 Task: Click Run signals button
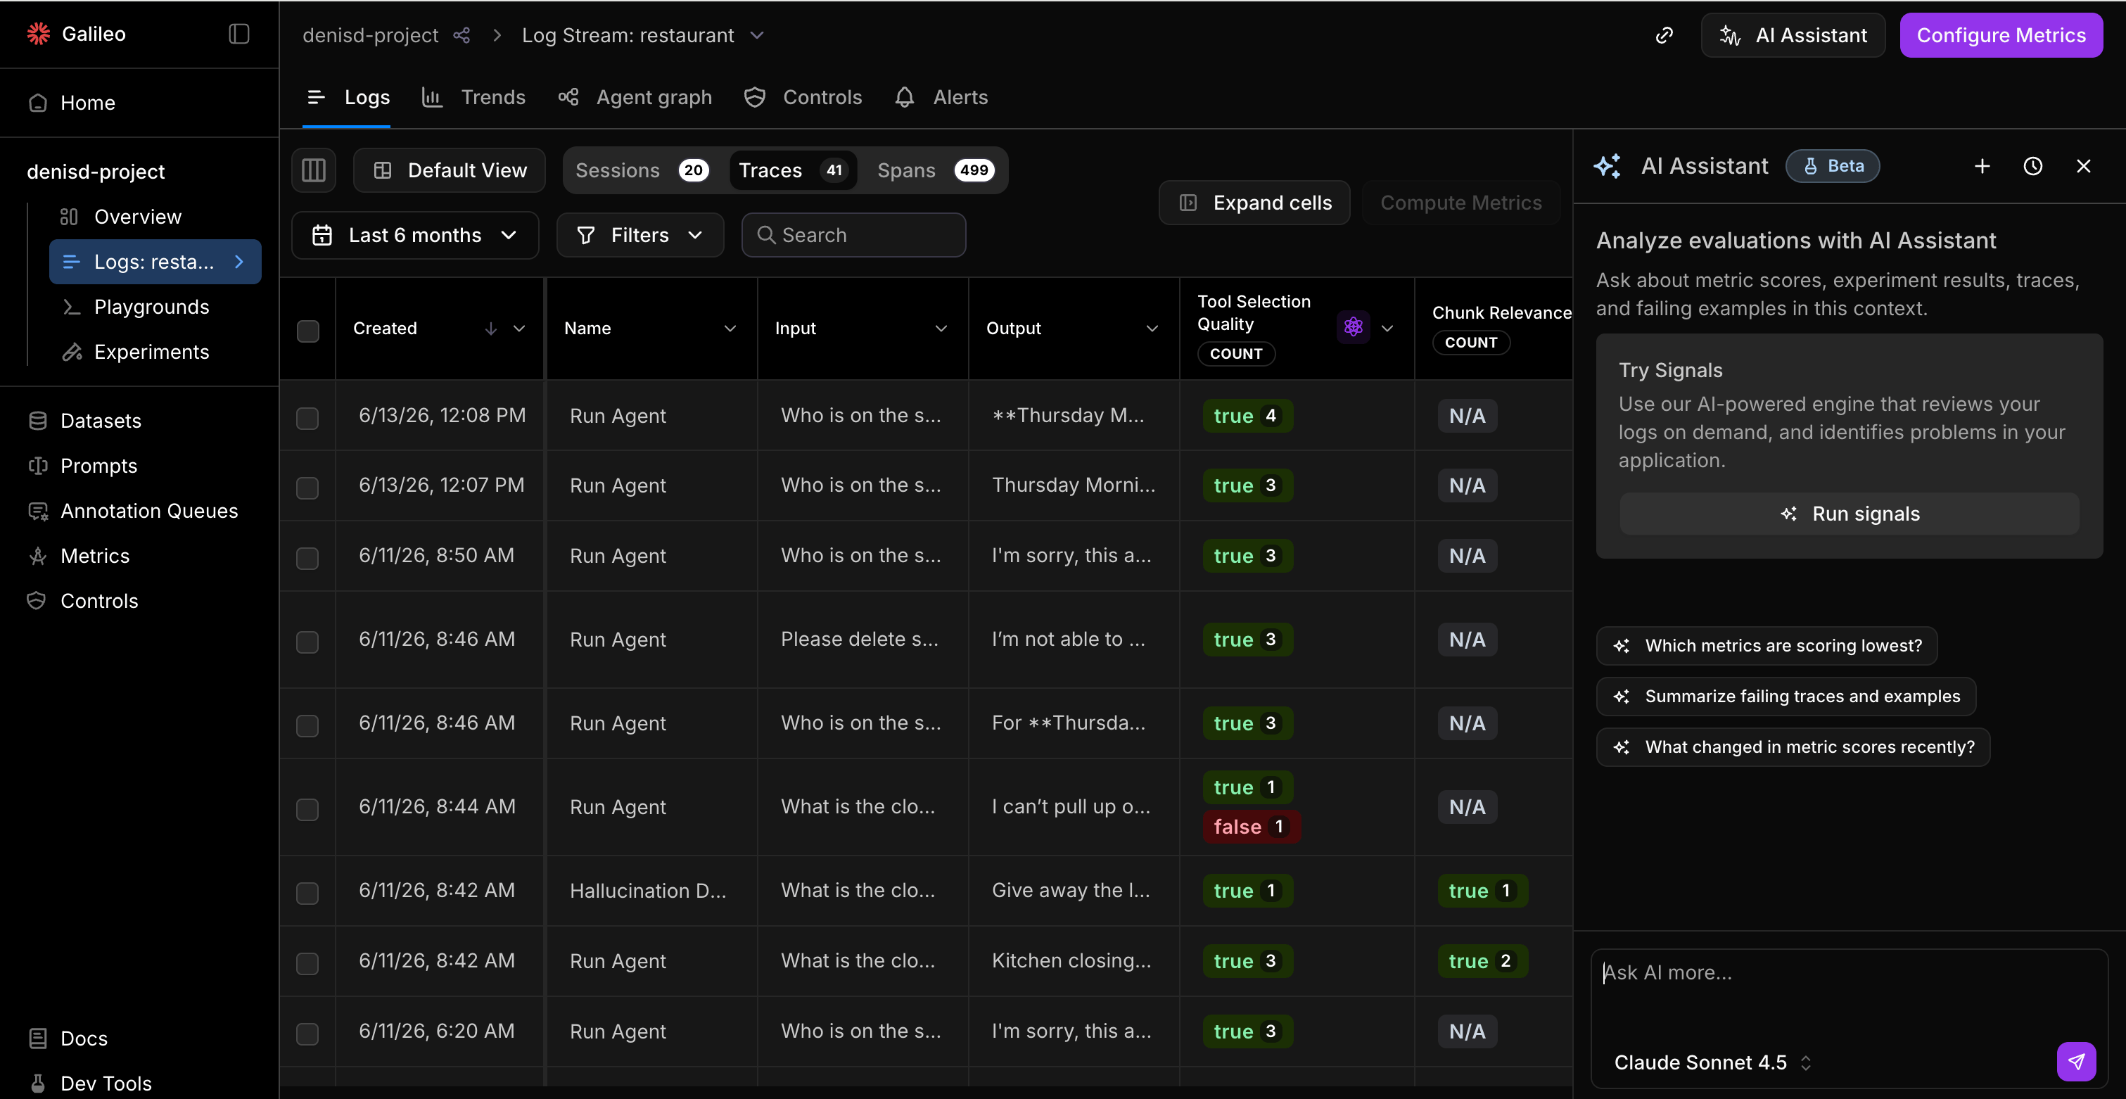(1849, 514)
